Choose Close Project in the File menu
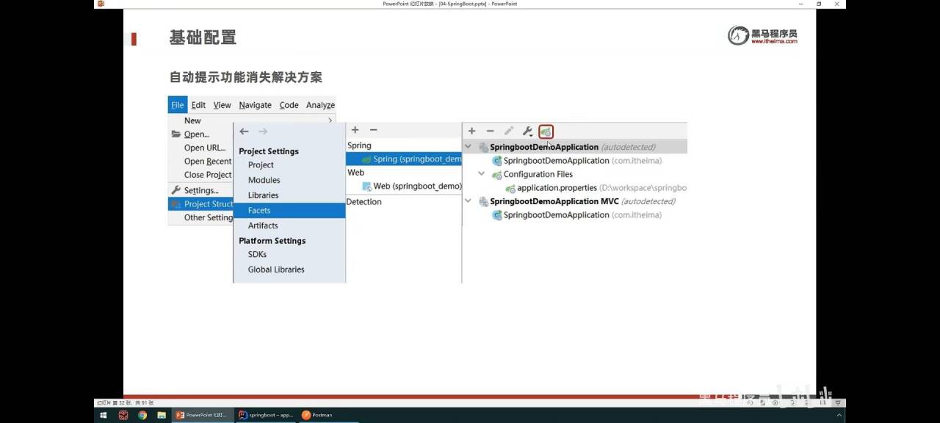Viewport: 940px width, 423px height. click(x=208, y=175)
